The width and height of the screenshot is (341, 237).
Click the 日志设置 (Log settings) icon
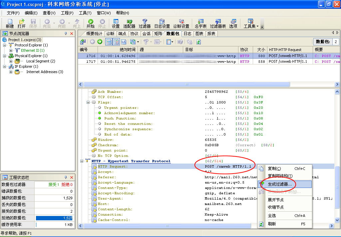point(162,22)
